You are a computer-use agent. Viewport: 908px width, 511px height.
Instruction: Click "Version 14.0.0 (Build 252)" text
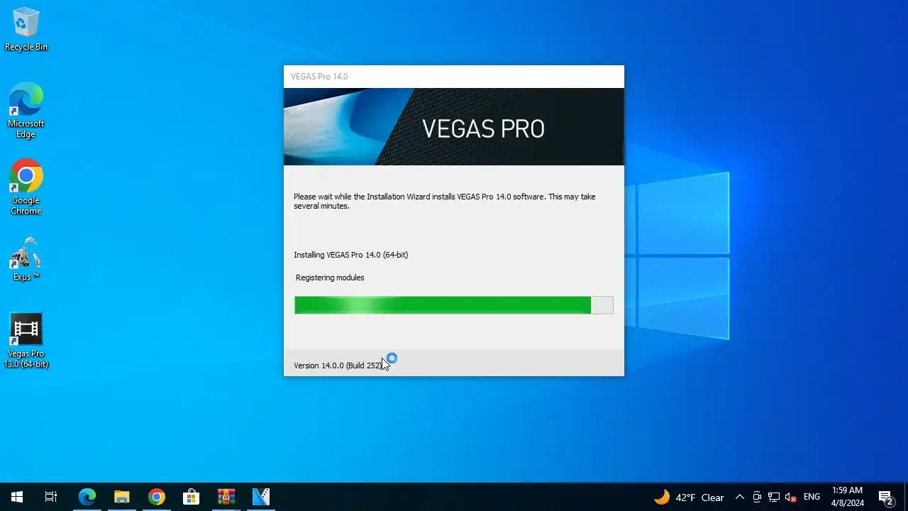coord(338,366)
